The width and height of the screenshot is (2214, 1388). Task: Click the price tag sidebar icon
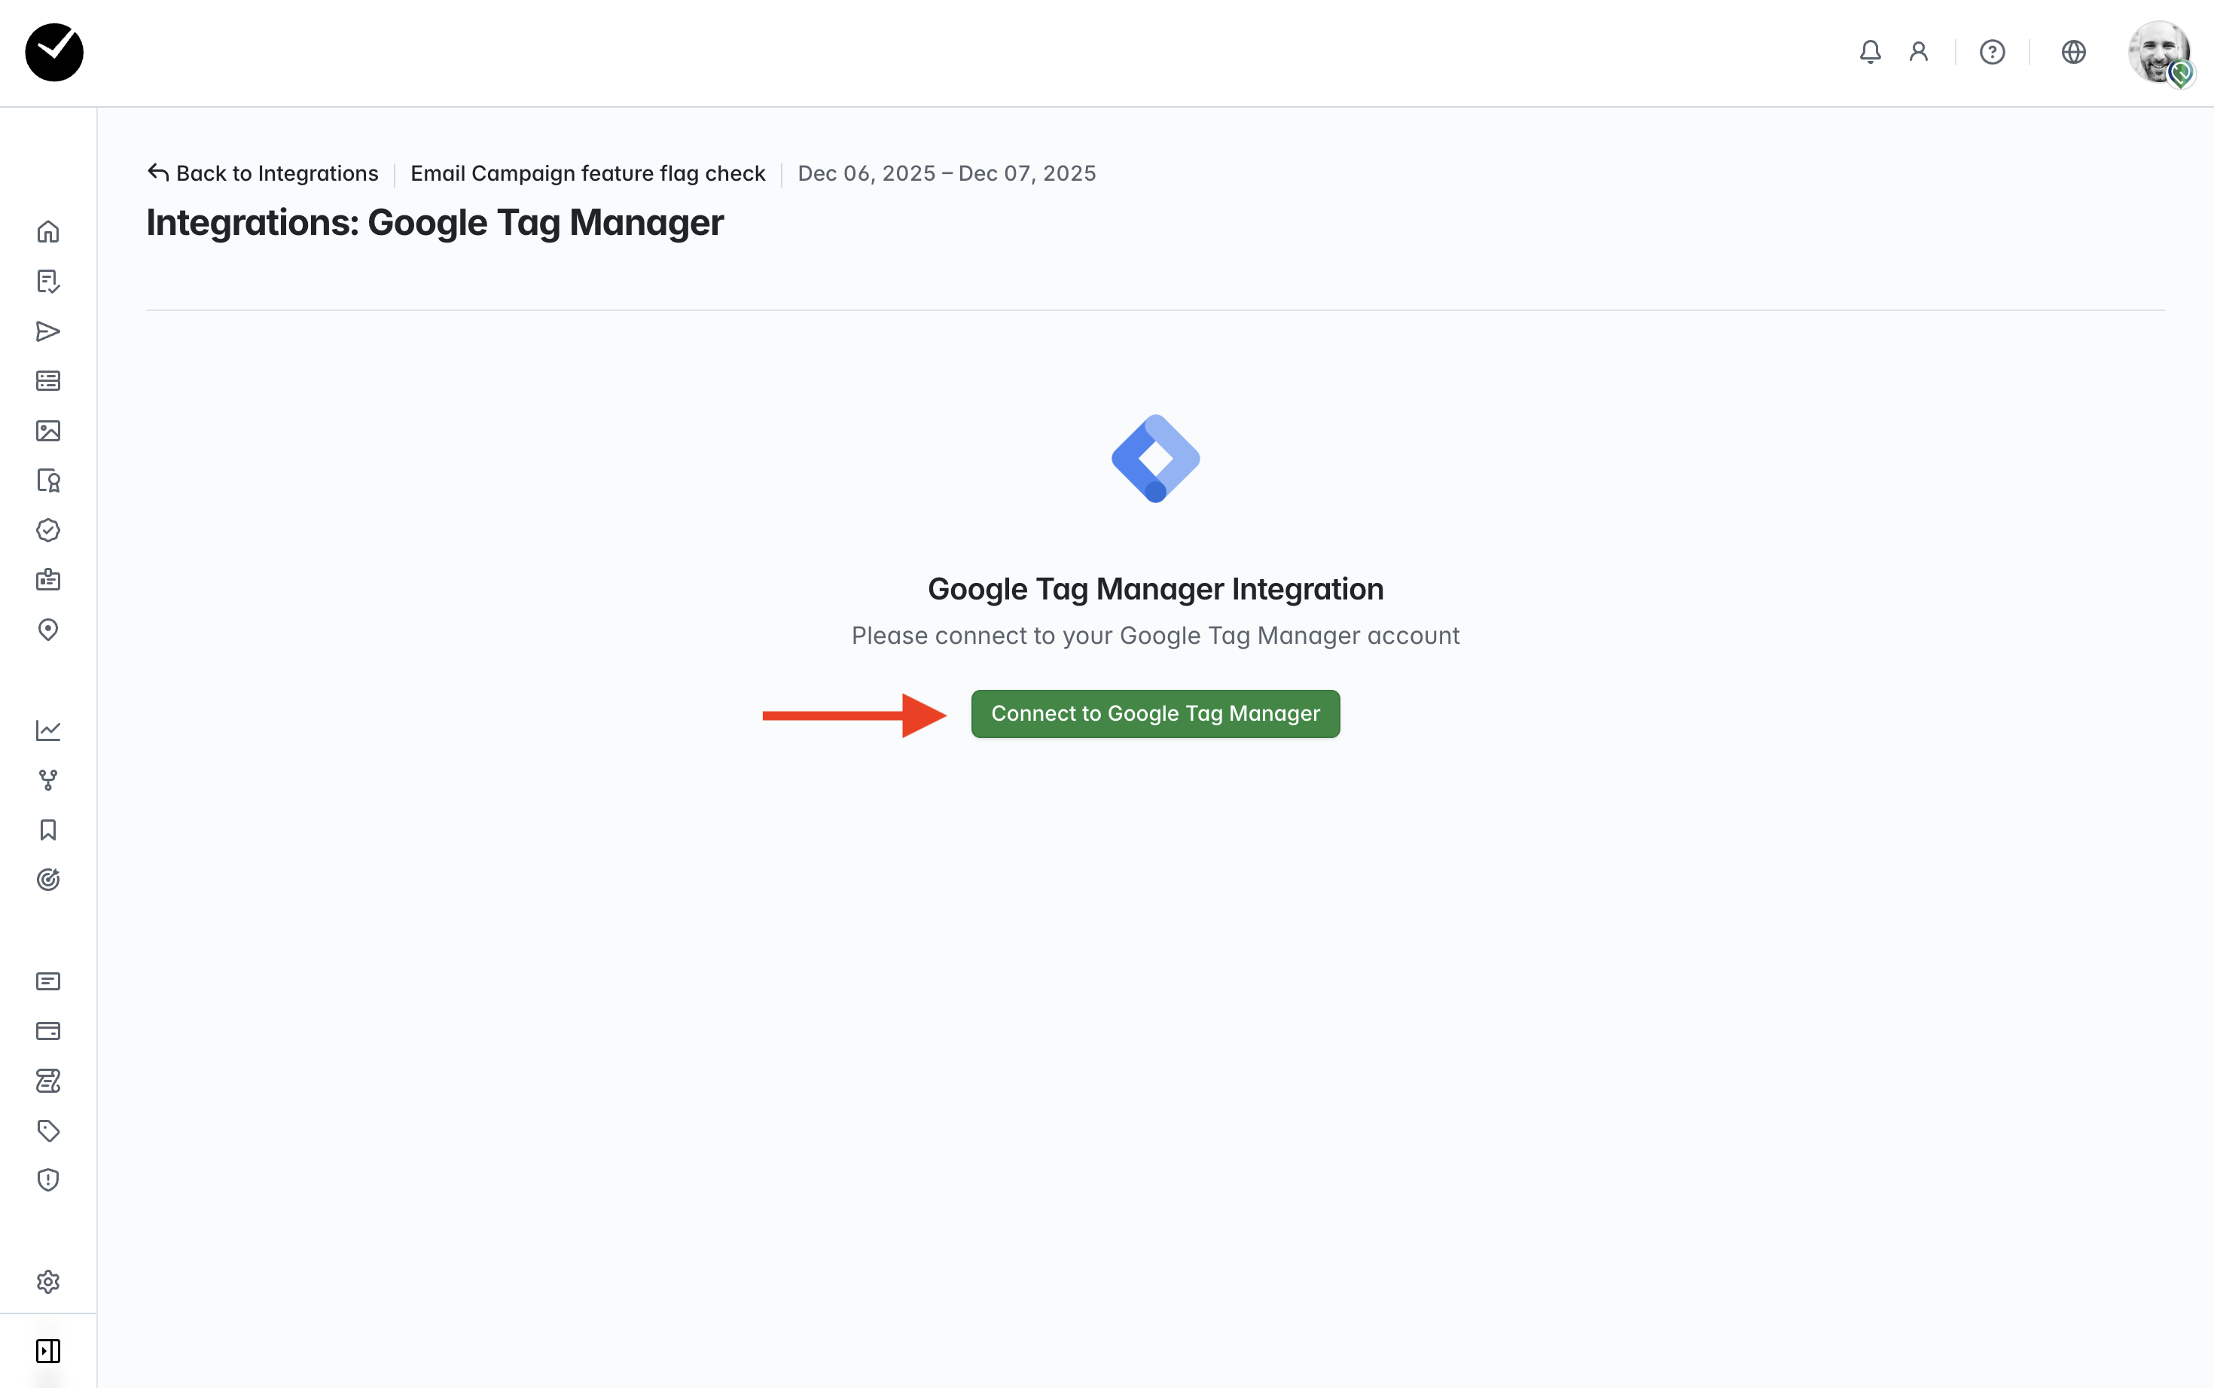click(47, 1130)
